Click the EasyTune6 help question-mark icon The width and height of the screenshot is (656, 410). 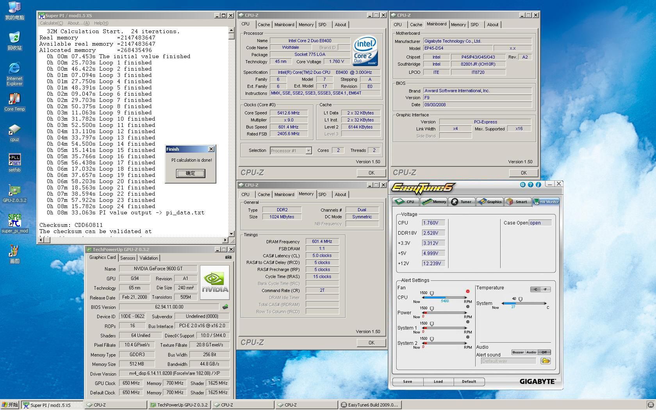pos(530,185)
